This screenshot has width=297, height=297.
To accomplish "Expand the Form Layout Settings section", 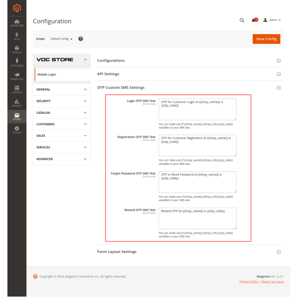I will pyautogui.click(x=190, y=251).
